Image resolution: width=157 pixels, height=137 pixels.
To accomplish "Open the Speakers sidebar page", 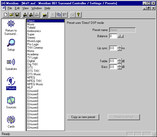I will (11, 64).
